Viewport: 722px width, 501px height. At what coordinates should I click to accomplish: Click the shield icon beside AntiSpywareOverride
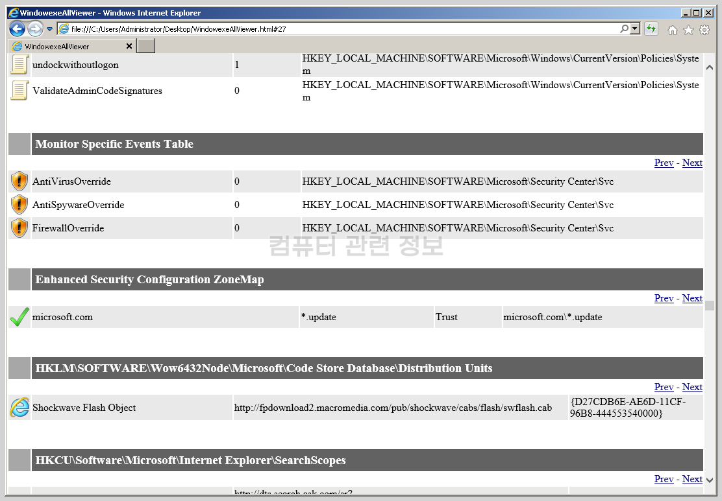(19, 205)
